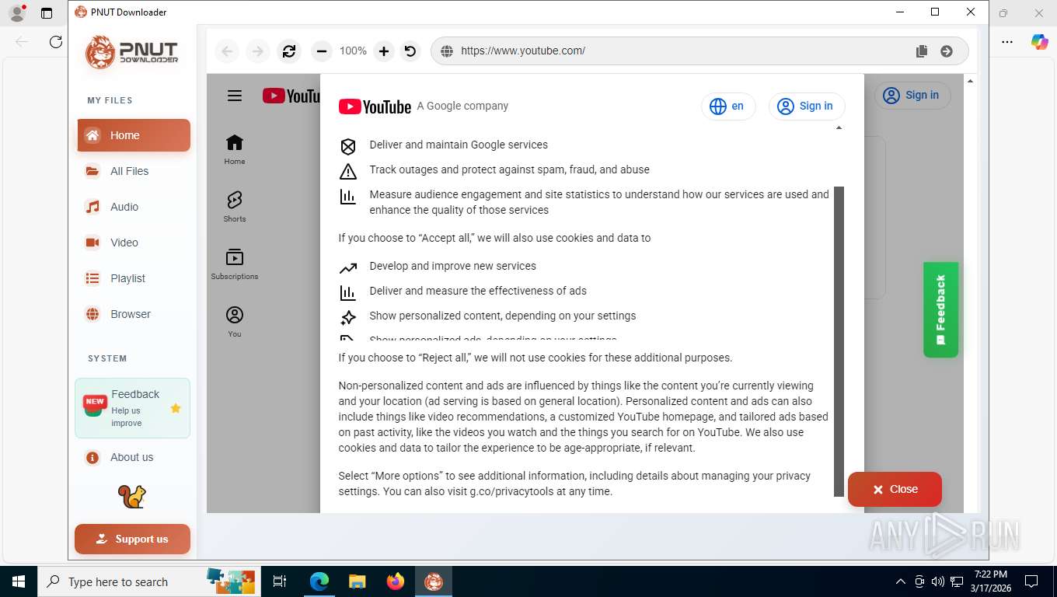Click 'Develop and improve new services' text
This screenshot has height=597, width=1057.
click(x=452, y=266)
